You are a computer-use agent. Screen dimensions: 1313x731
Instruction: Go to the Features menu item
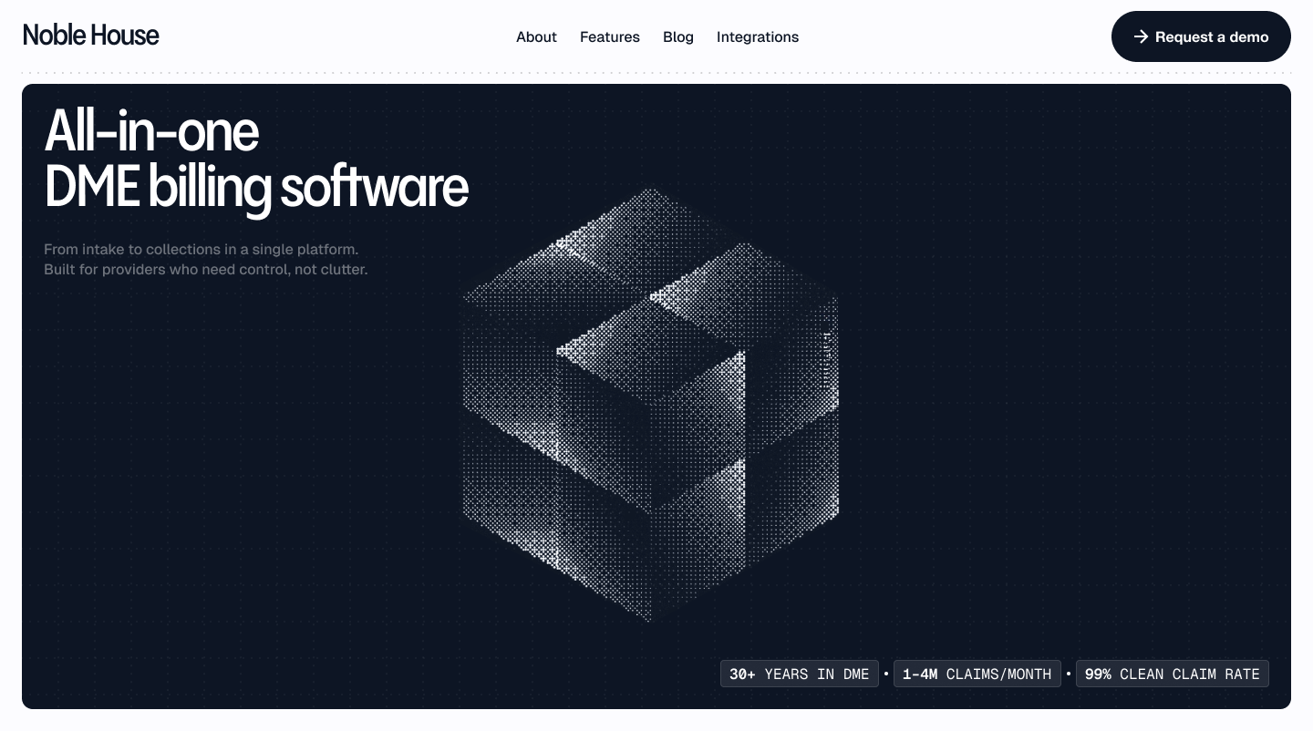point(610,37)
